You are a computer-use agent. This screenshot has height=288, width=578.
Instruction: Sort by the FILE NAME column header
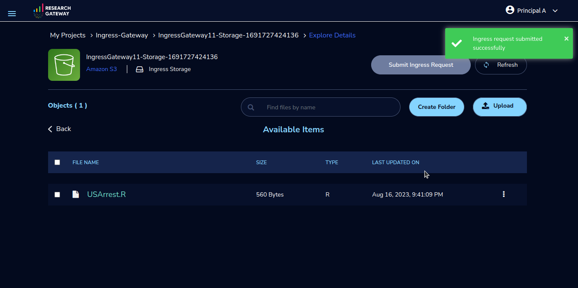[86, 163]
